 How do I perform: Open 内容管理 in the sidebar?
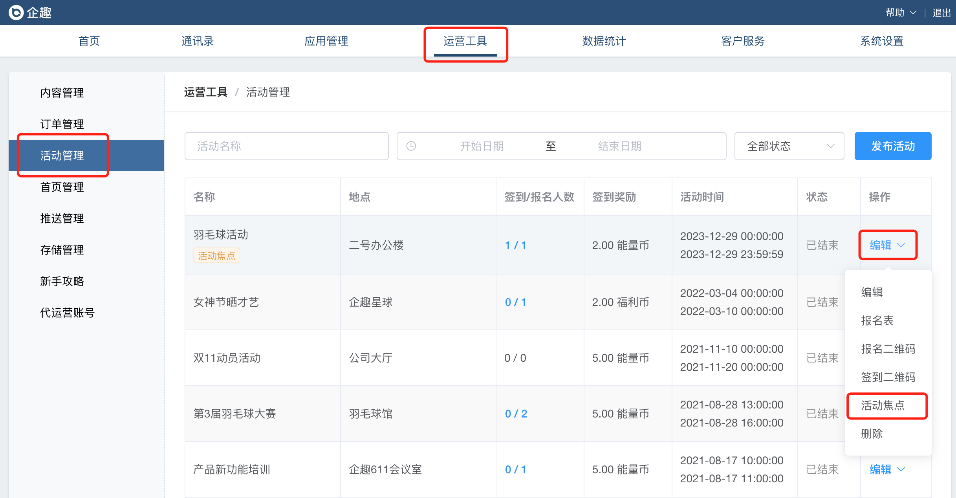click(62, 93)
